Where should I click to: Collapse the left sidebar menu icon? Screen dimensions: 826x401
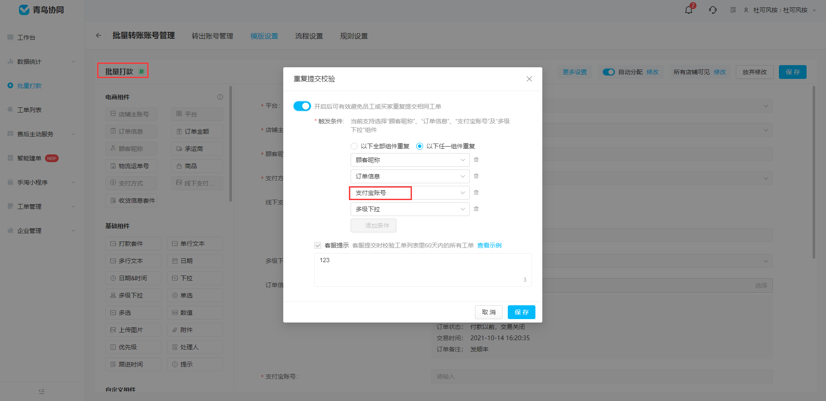(x=41, y=391)
